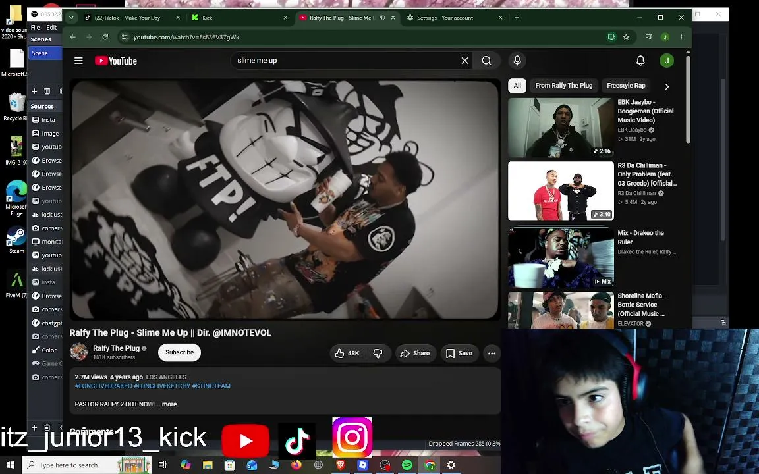View site information icon in address bar
The height and width of the screenshot is (474, 759).
pyautogui.click(x=125, y=37)
